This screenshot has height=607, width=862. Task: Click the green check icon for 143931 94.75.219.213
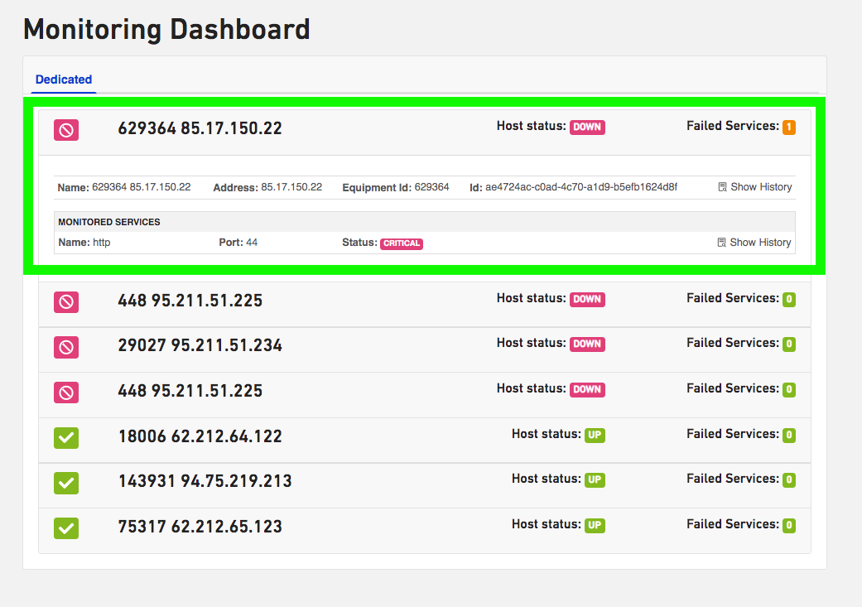click(66, 484)
